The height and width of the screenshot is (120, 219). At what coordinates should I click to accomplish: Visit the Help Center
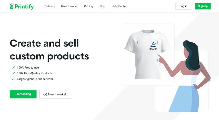click(119, 6)
